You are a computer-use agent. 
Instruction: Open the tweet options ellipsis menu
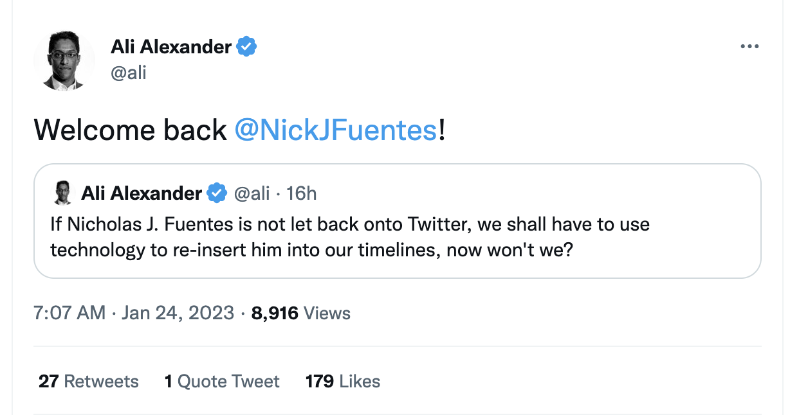(x=750, y=46)
